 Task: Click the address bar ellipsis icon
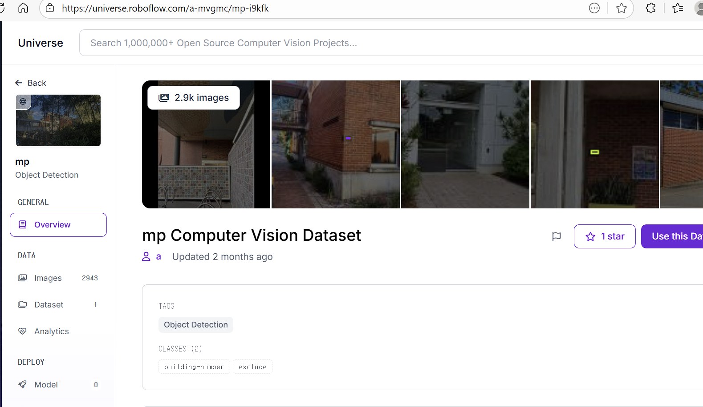click(x=594, y=8)
